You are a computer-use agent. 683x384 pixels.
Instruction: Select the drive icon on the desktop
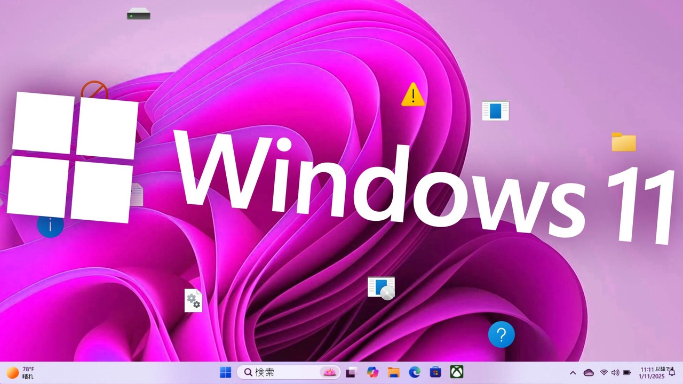(139, 14)
